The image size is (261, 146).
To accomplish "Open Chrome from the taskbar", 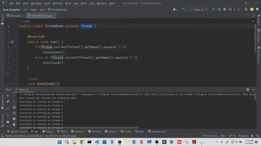I will 82,142.
